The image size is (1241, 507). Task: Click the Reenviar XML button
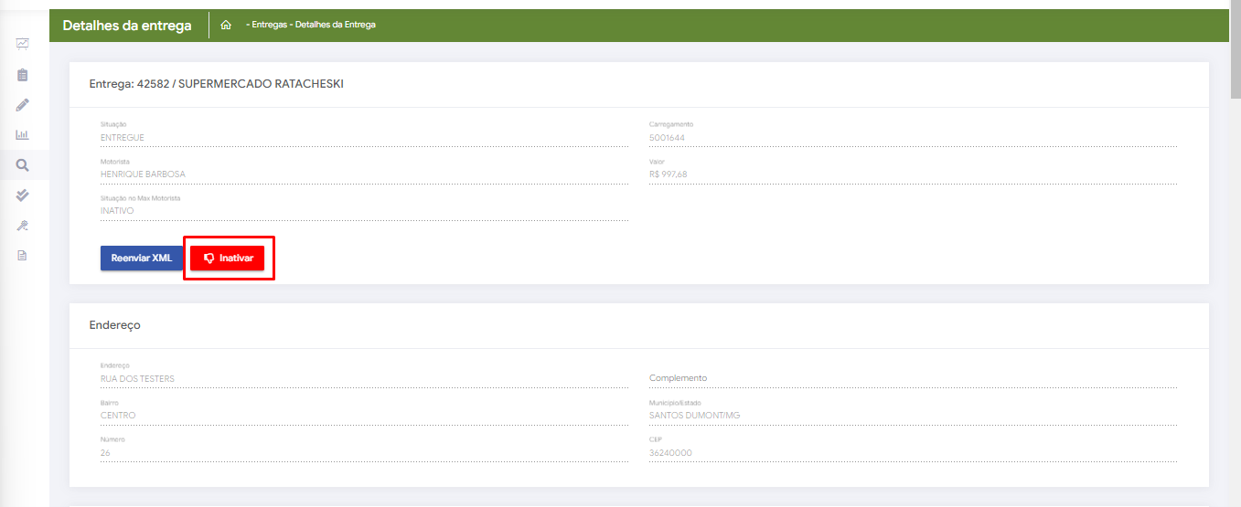coord(142,259)
